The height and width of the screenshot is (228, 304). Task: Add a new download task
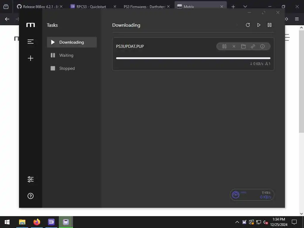[x=31, y=58]
